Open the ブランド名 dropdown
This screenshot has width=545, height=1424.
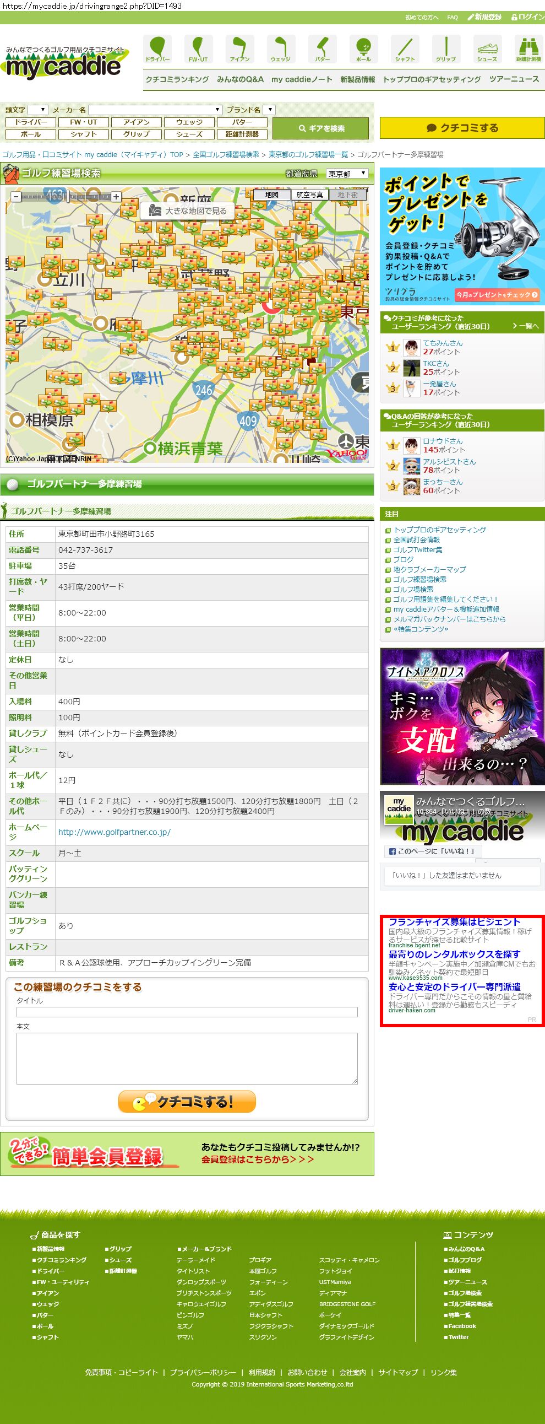pyautogui.click(x=269, y=110)
